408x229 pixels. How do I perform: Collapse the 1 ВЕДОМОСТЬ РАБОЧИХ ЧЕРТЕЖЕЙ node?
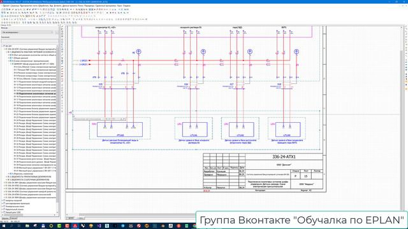[x=6, y=52]
